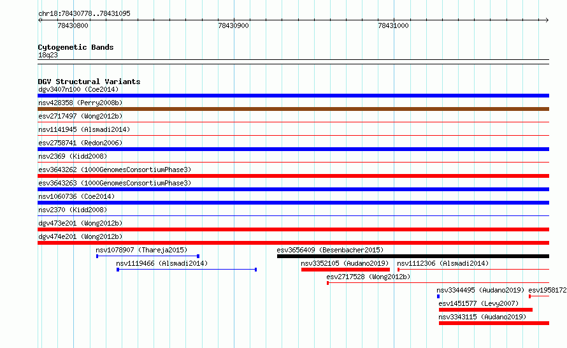The image size is (567, 348).
Task: Open nsv2369 (Kidd2008) variant label
Action: pos(73,156)
